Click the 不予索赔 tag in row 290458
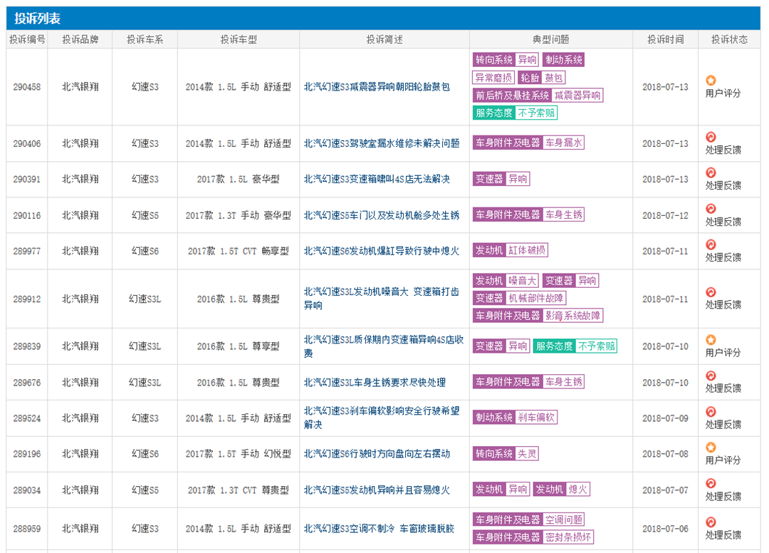Viewport: 769px width, 553px height. (536, 113)
